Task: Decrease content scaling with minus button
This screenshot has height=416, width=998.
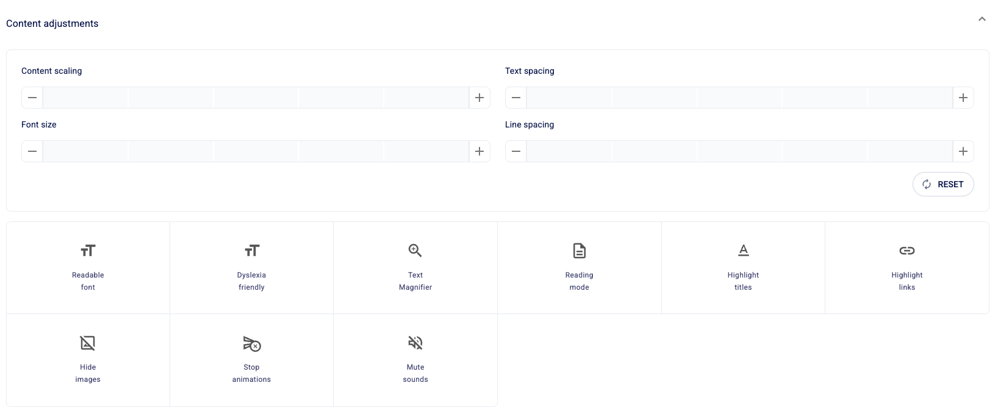Action: pos(32,98)
